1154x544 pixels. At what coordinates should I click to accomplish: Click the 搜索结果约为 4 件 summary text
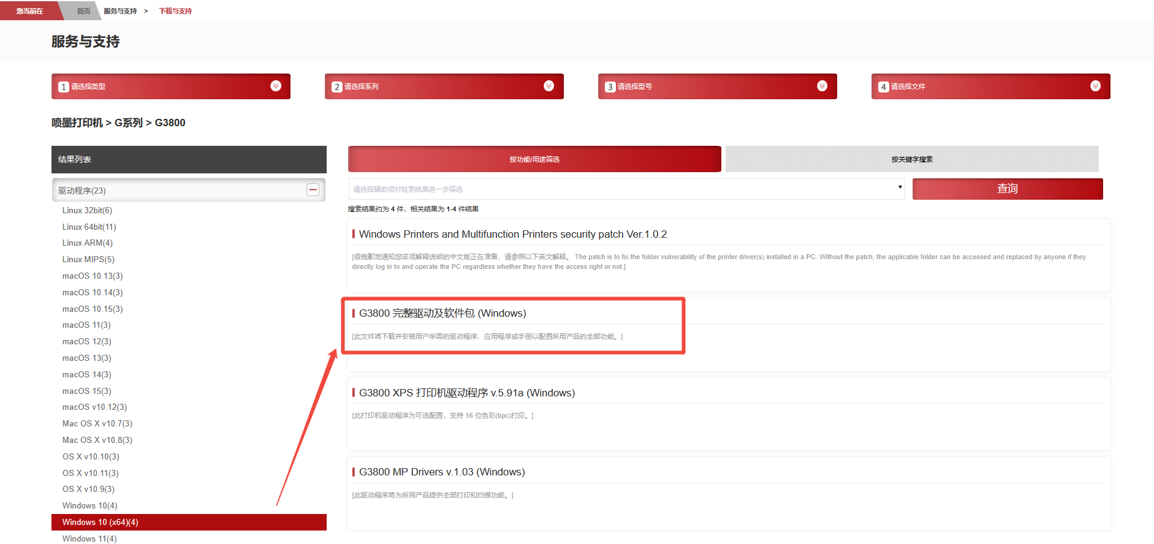coord(413,209)
